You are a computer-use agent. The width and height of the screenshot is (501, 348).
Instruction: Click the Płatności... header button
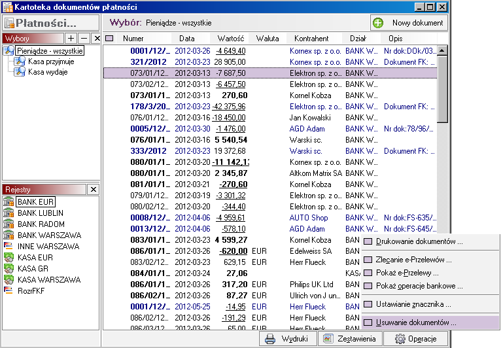[x=51, y=23]
